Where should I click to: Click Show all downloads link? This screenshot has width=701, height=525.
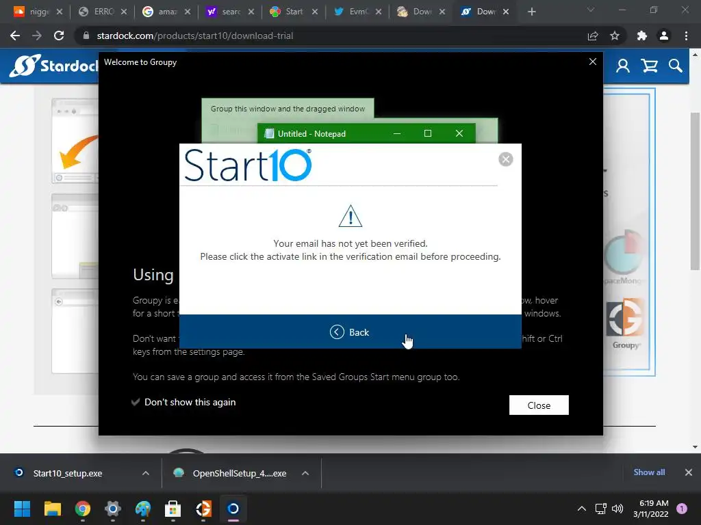pos(649,472)
